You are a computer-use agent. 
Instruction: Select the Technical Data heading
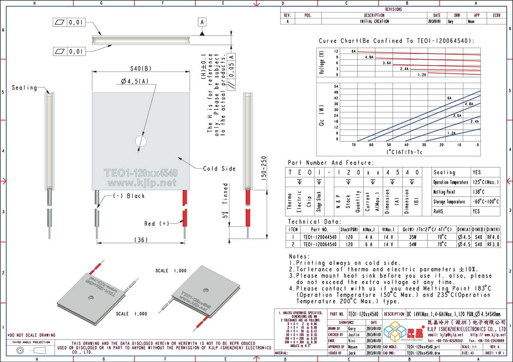click(x=314, y=222)
